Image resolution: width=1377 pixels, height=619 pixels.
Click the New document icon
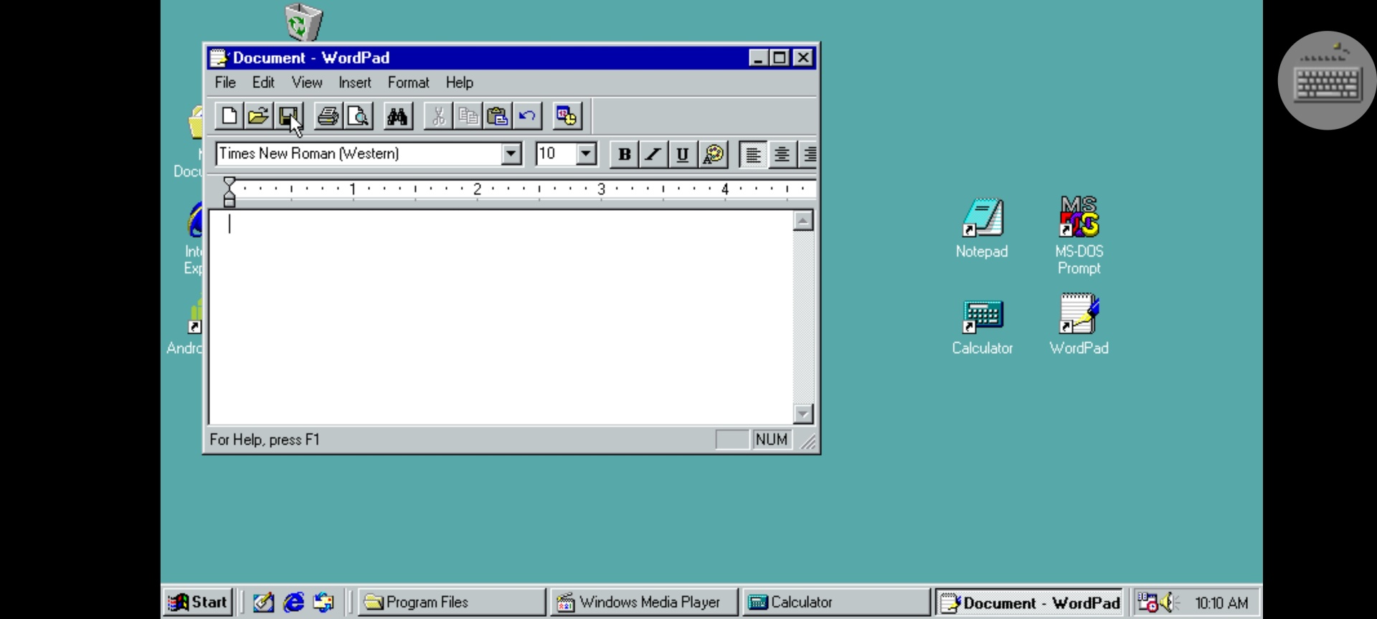coord(229,116)
